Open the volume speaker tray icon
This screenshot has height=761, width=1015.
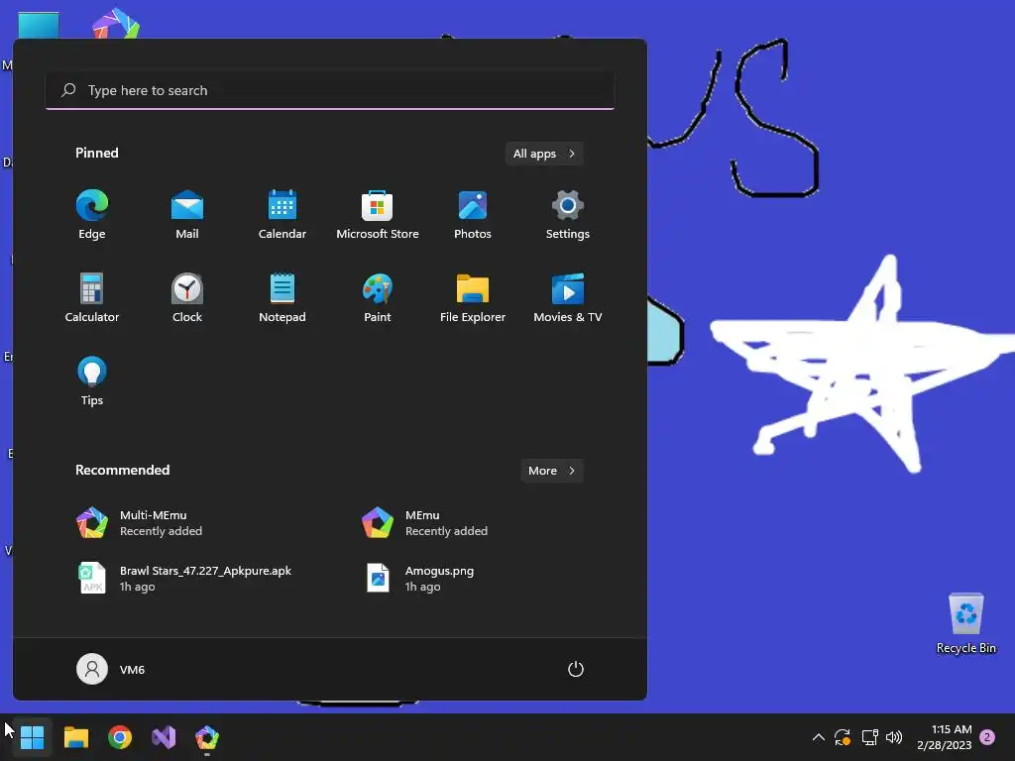coord(894,737)
